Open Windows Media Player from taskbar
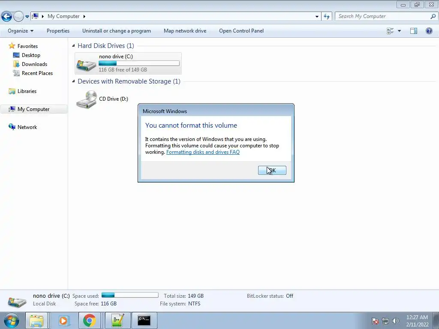This screenshot has height=329, width=439. point(63,320)
